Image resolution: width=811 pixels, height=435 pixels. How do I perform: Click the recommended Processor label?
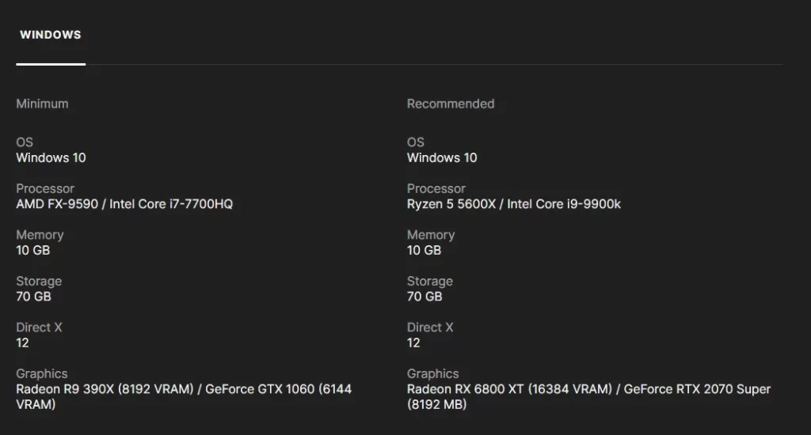click(436, 188)
